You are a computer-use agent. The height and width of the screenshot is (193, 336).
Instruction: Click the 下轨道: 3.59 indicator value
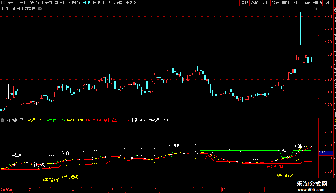[34, 120]
